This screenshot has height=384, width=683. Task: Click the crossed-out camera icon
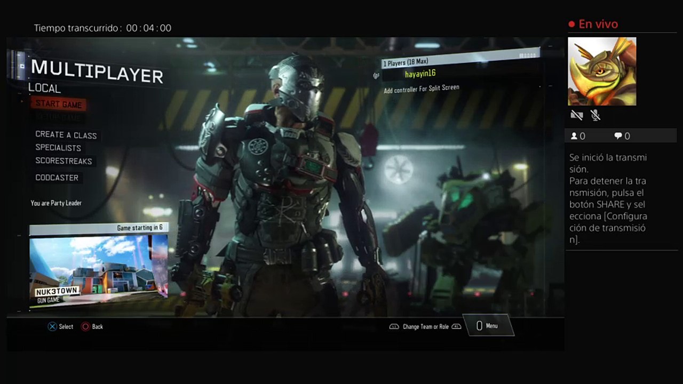(x=576, y=115)
